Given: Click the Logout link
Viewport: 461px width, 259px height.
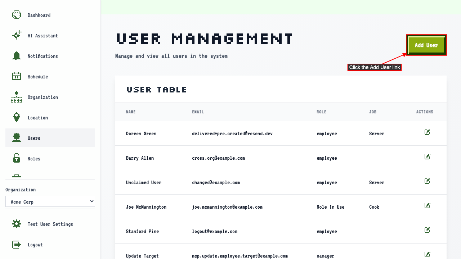Looking at the screenshot, I should pos(50,245).
